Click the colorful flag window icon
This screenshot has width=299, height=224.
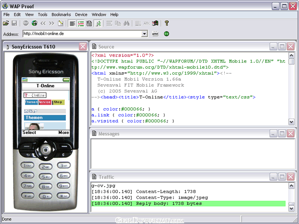pyautogui.click(x=155, y=23)
